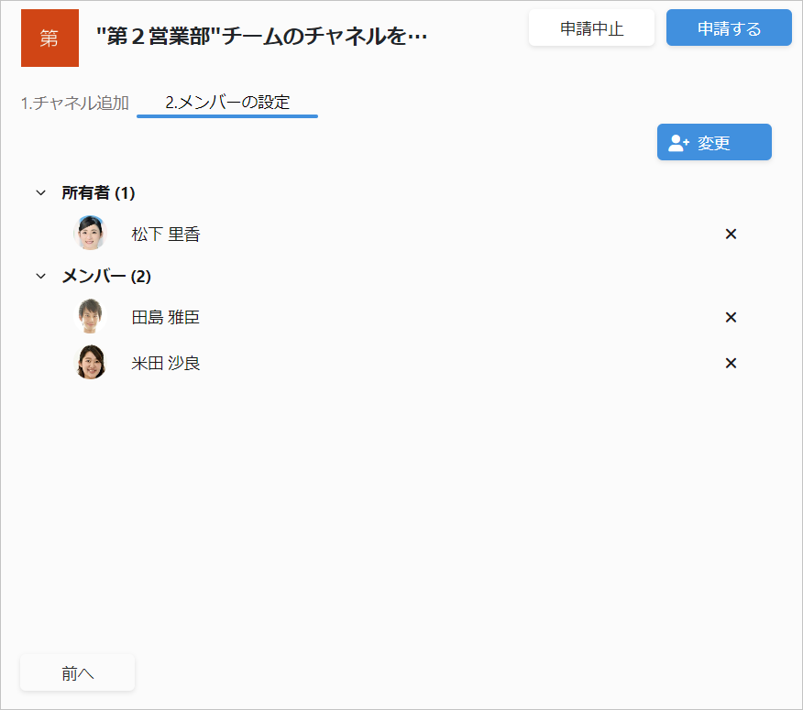
Task: Click the メンバー (2) heading
Action: tap(106, 277)
